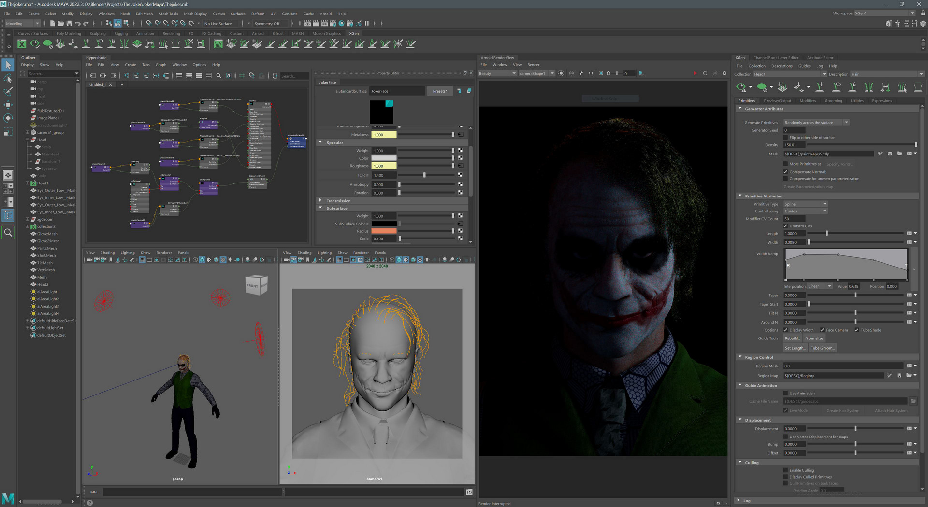Click XGen clear preview leaf icon

pos(762,87)
